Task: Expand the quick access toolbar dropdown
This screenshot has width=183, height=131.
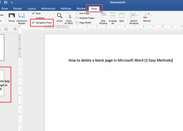Action: 12,2
